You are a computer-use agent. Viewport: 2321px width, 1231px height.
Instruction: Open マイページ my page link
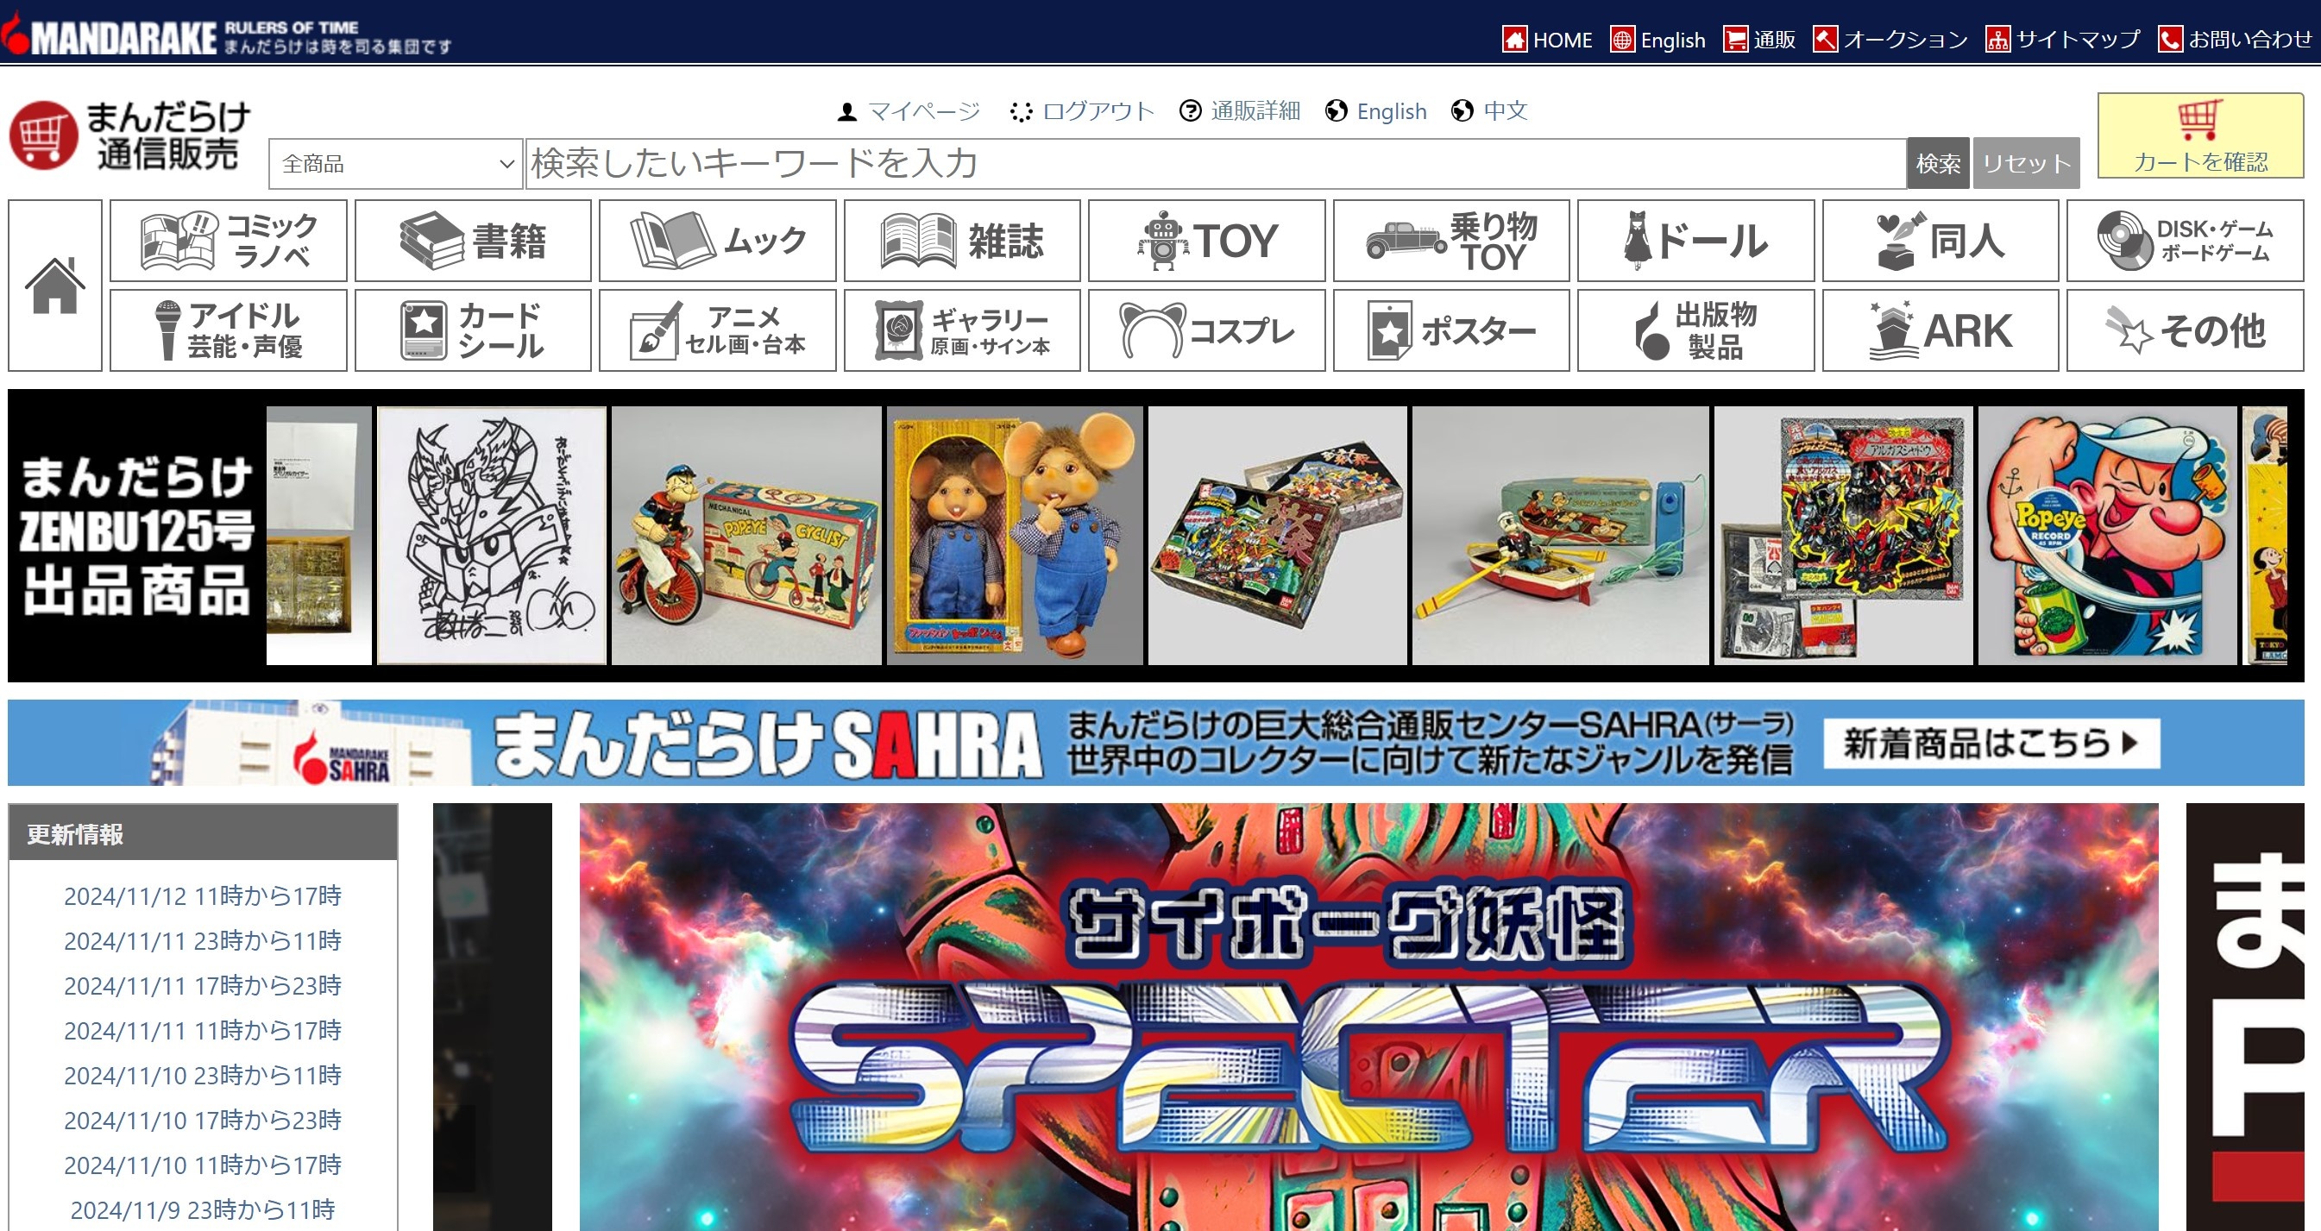point(909,110)
